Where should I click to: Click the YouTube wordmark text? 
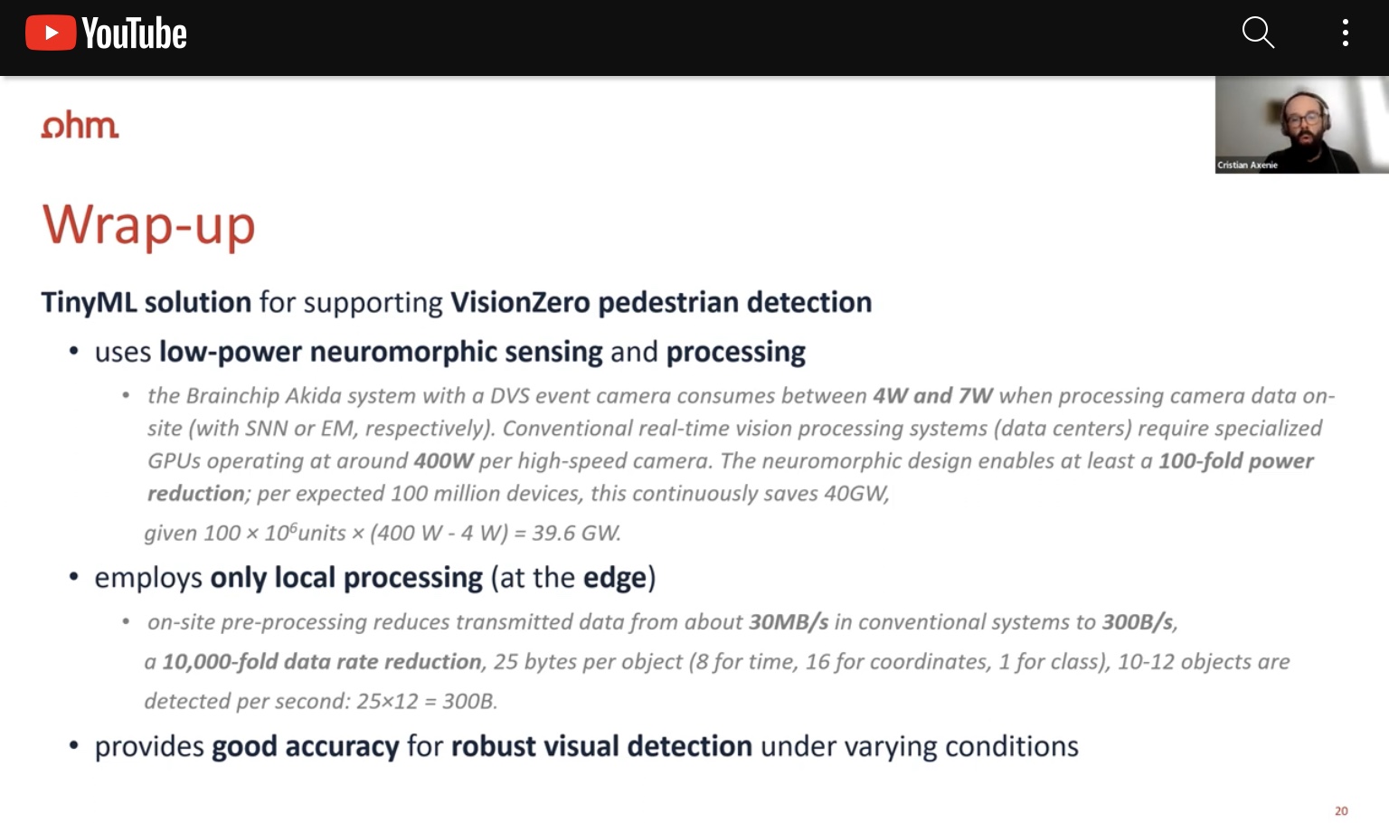click(x=134, y=33)
